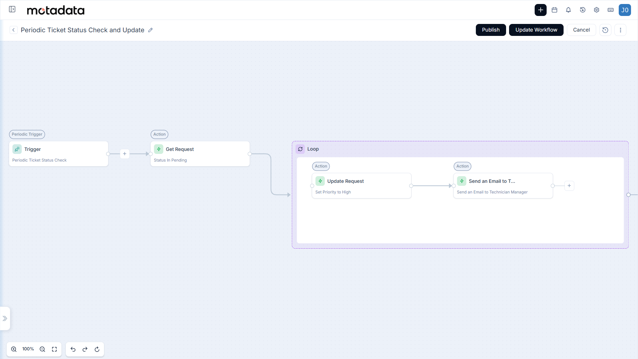Image resolution: width=638 pixels, height=359 pixels.
Task: Click the 100% zoom level
Action: (x=28, y=349)
